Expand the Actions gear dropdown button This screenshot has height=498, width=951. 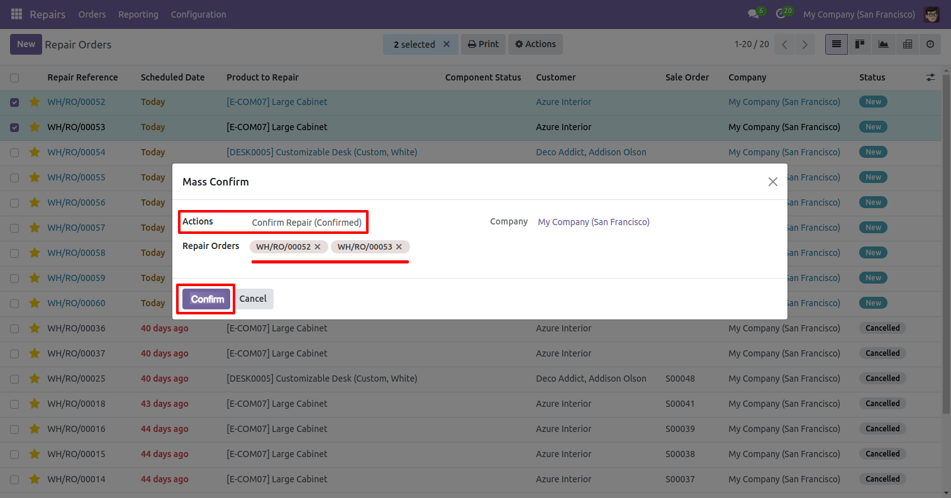535,44
